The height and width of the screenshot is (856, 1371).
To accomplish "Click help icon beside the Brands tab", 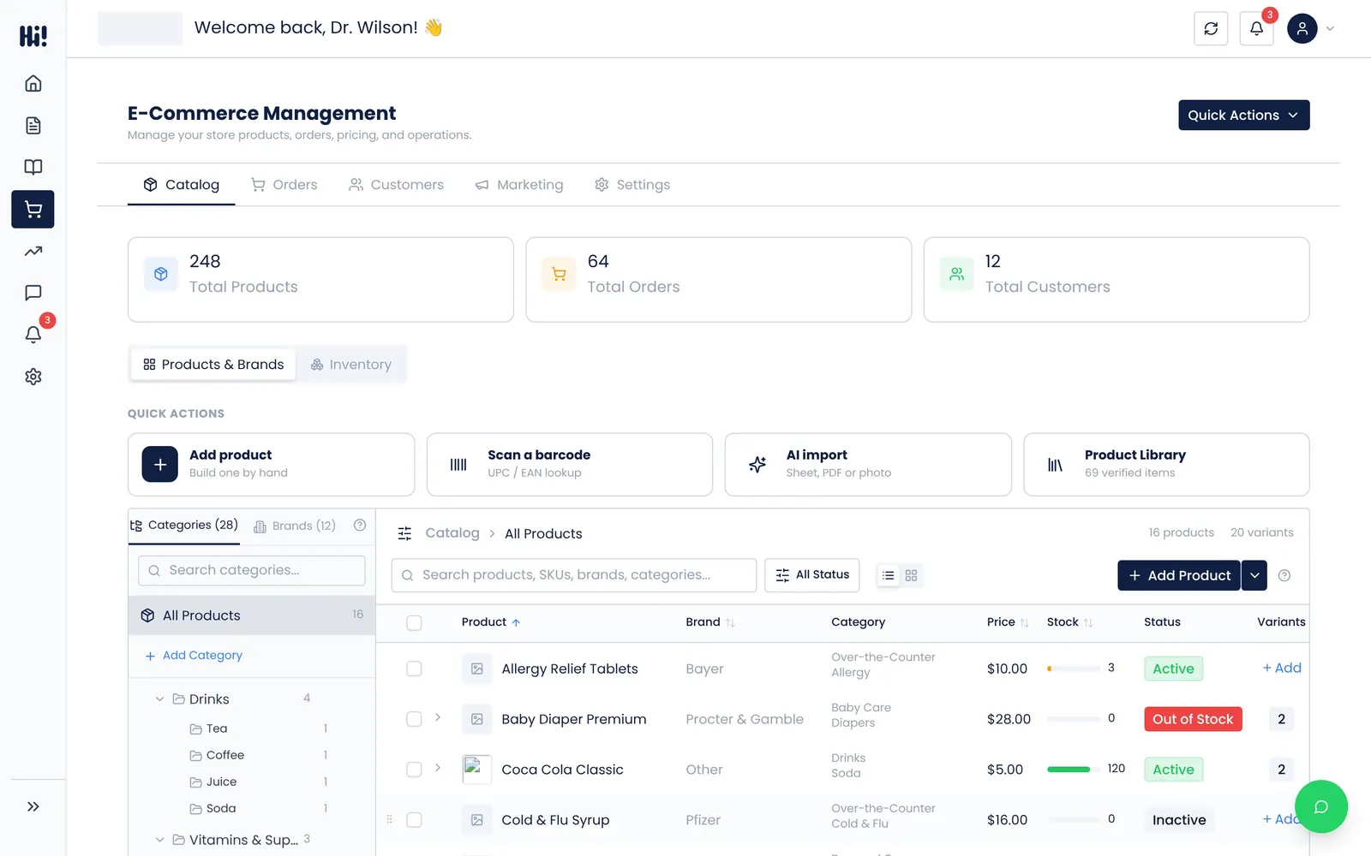I will [x=360, y=526].
